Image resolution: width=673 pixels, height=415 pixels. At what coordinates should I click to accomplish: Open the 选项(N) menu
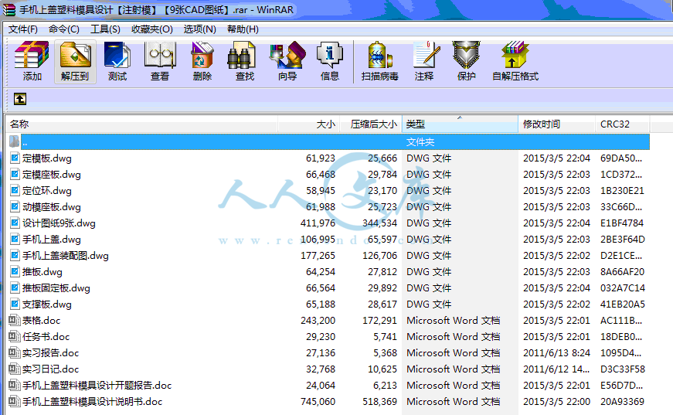(x=199, y=29)
